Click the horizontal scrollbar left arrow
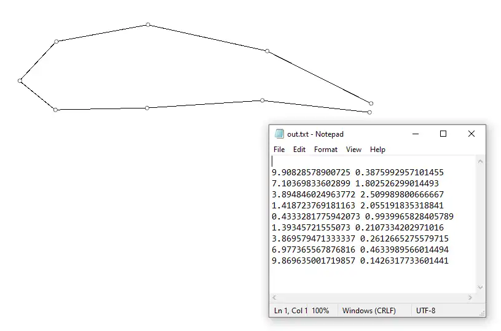Screen dimensions: 501x331 click(x=274, y=297)
